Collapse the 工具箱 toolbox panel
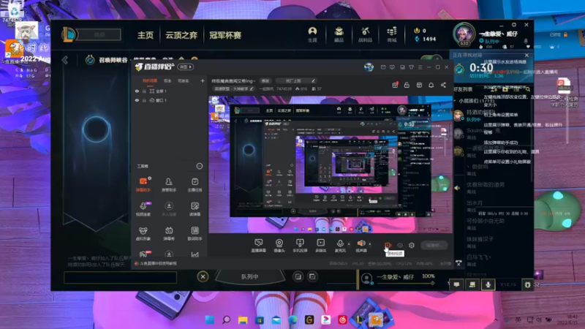 pos(200,166)
